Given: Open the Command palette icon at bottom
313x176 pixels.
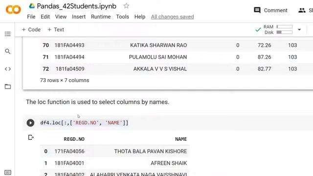Looking at the screenshot, I should pos(8,173).
